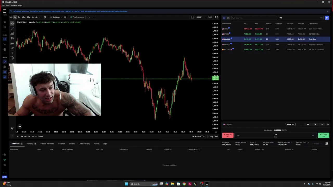Open the View menu
The image size is (333, 187).
click(x=8, y=5)
